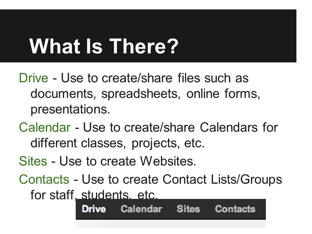Click the light grey strip below navigation bar

pos(171,224)
